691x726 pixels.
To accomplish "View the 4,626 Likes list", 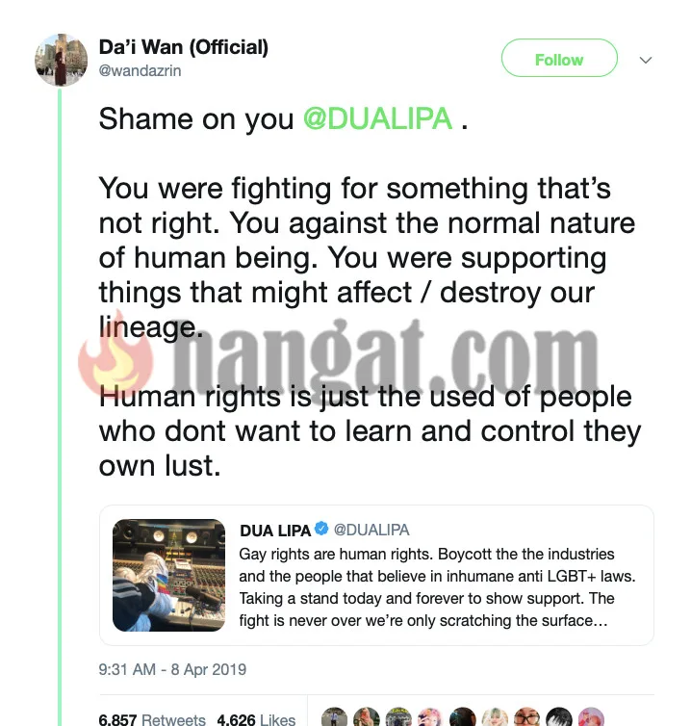I will 256,719.
